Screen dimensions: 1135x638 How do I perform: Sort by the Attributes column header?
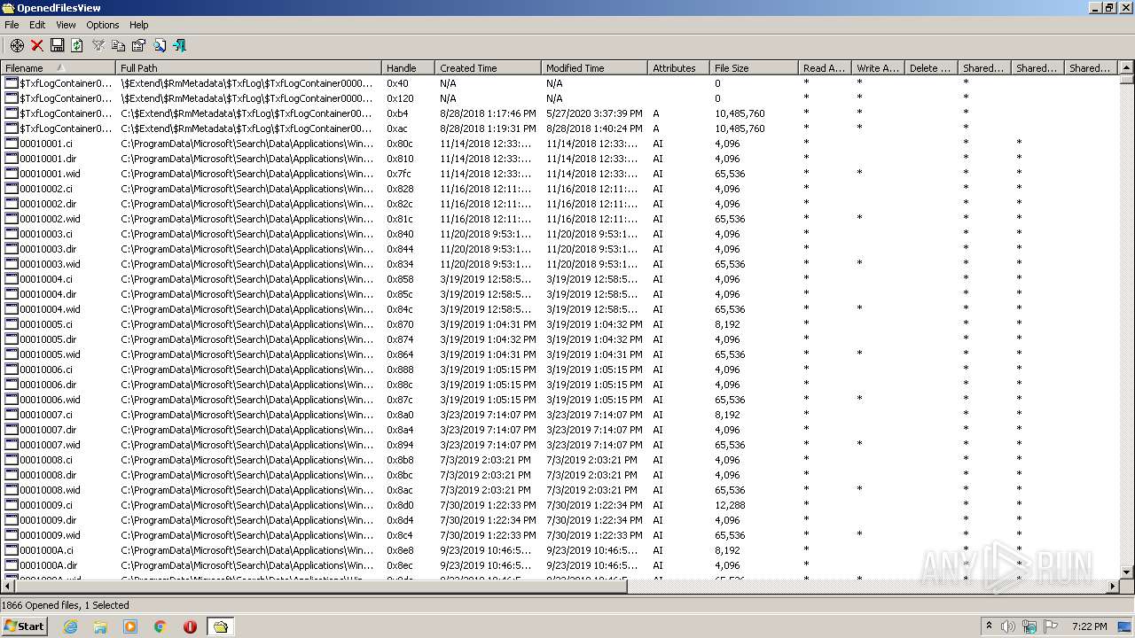678,67
